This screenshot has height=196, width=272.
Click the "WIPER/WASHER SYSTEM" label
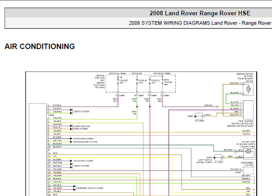pyautogui.click(x=85, y=142)
